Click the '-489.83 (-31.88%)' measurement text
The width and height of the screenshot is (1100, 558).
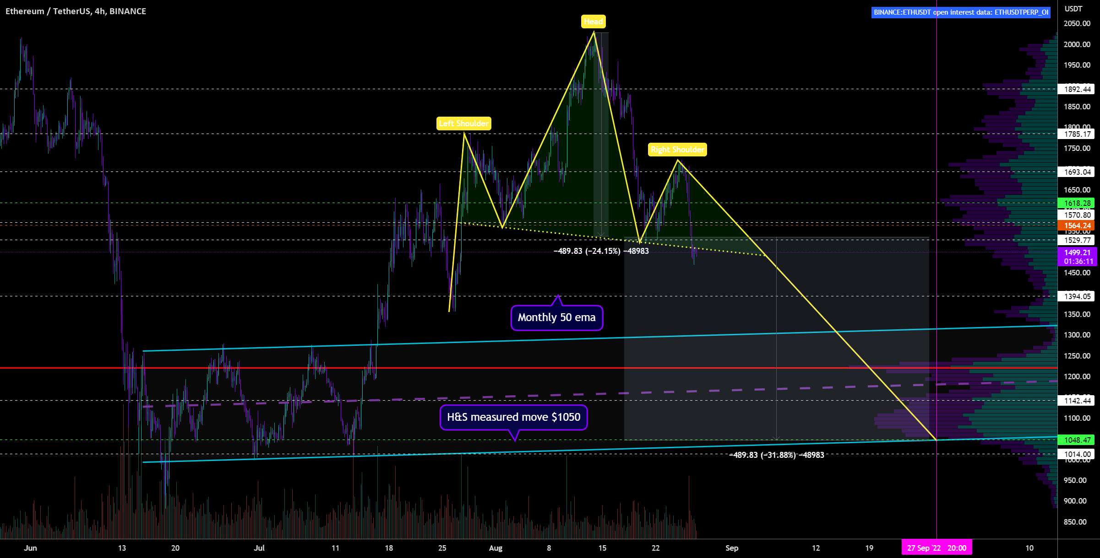776,455
